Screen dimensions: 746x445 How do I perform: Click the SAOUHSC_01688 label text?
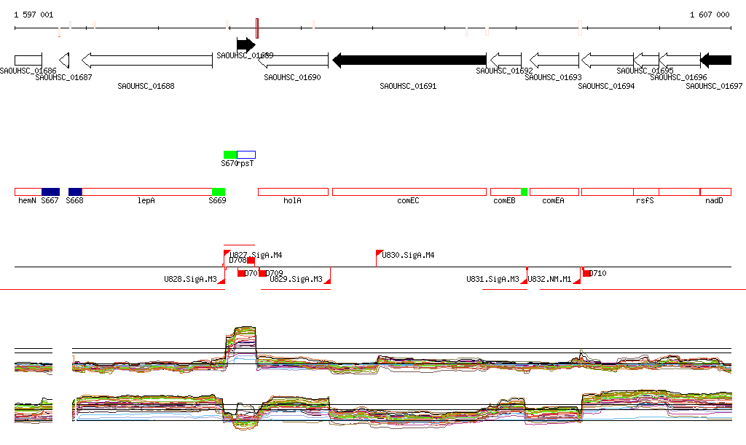point(146,86)
